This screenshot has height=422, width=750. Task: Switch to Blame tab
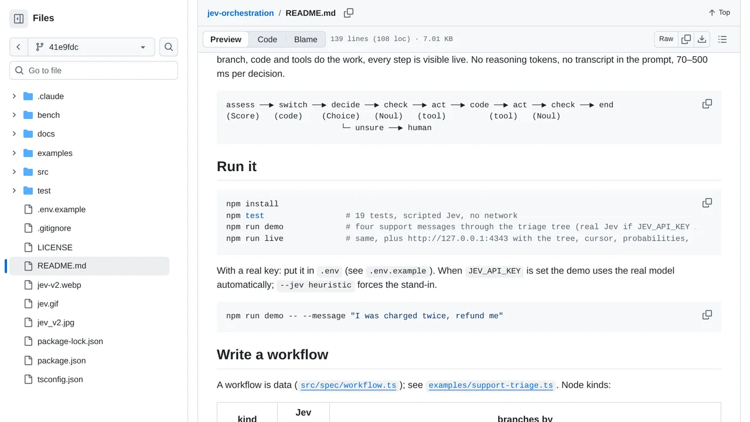point(306,39)
